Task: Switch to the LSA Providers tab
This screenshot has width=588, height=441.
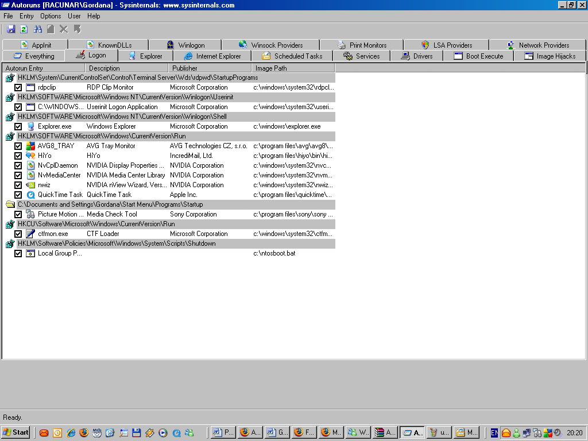Action: (446, 45)
